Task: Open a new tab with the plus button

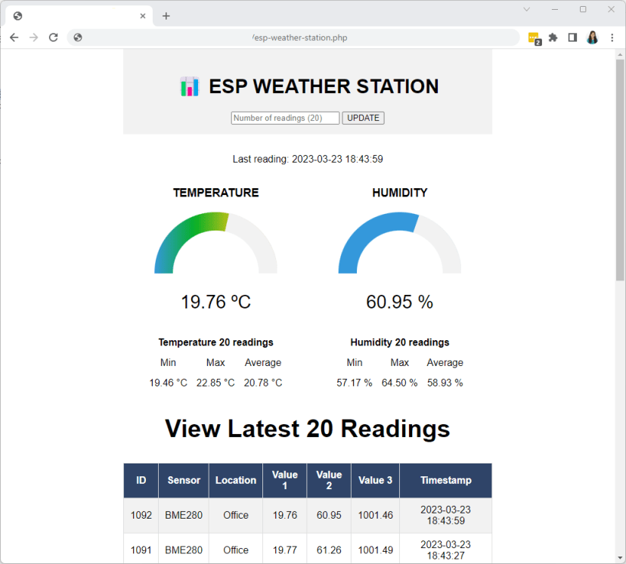Action: pos(166,15)
